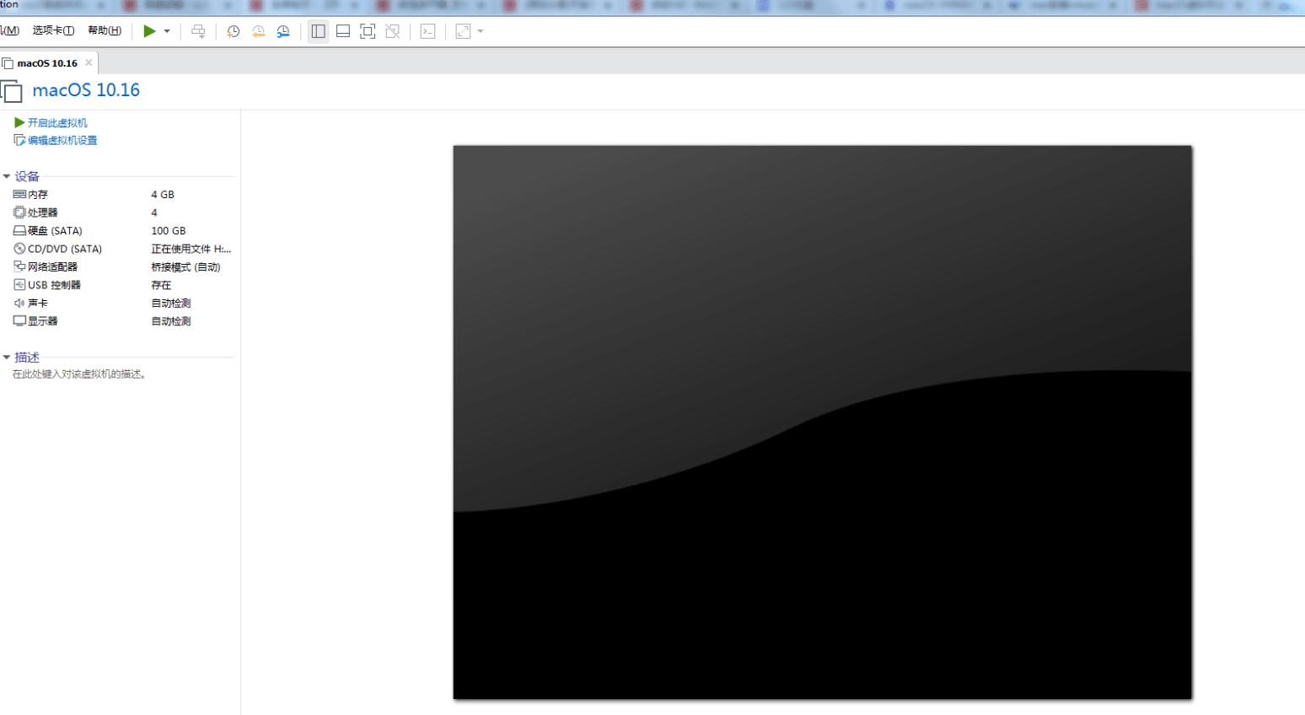Viewport: 1305px width, 715px height.
Task: Enter full screen mode icon
Action: pos(368,31)
